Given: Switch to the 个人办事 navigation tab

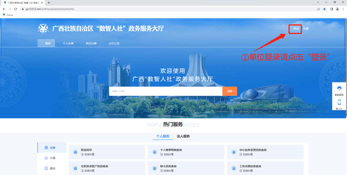Looking at the screenshot, I should coord(68,43).
